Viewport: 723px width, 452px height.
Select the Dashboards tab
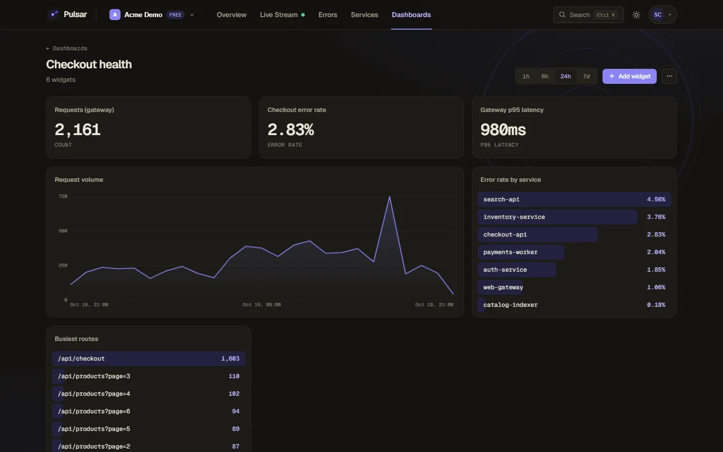pyautogui.click(x=411, y=15)
